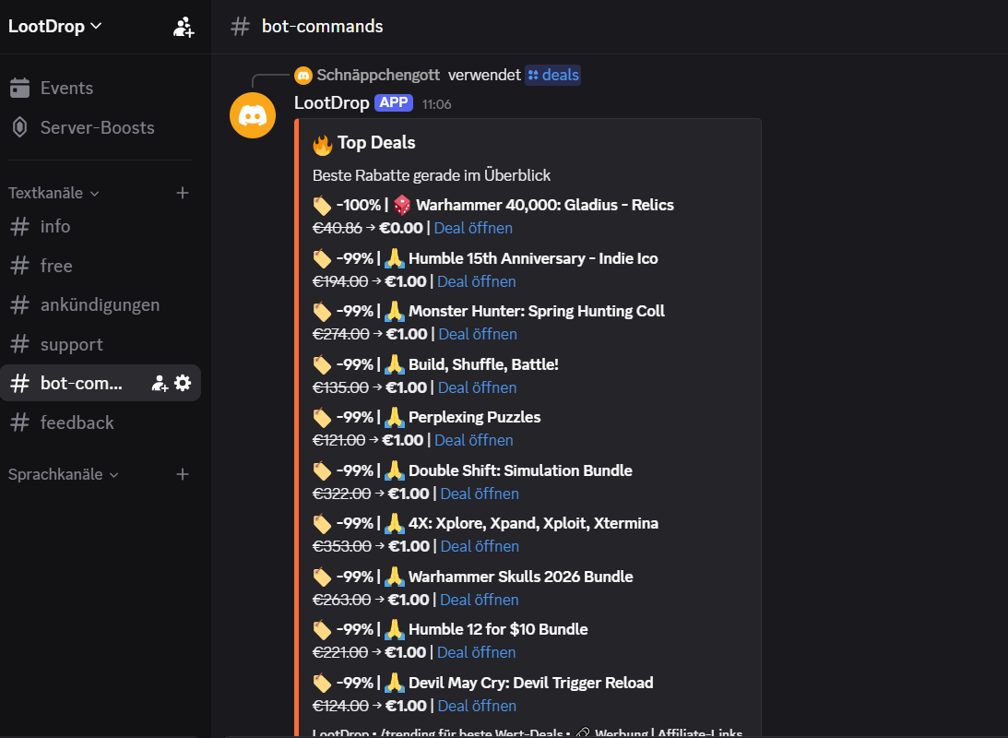This screenshot has height=738, width=1008.
Task: Click the Server-Boosts gem icon
Action: [x=20, y=127]
